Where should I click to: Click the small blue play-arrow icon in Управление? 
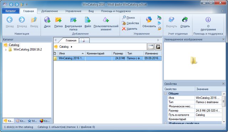(x=159, y=23)
